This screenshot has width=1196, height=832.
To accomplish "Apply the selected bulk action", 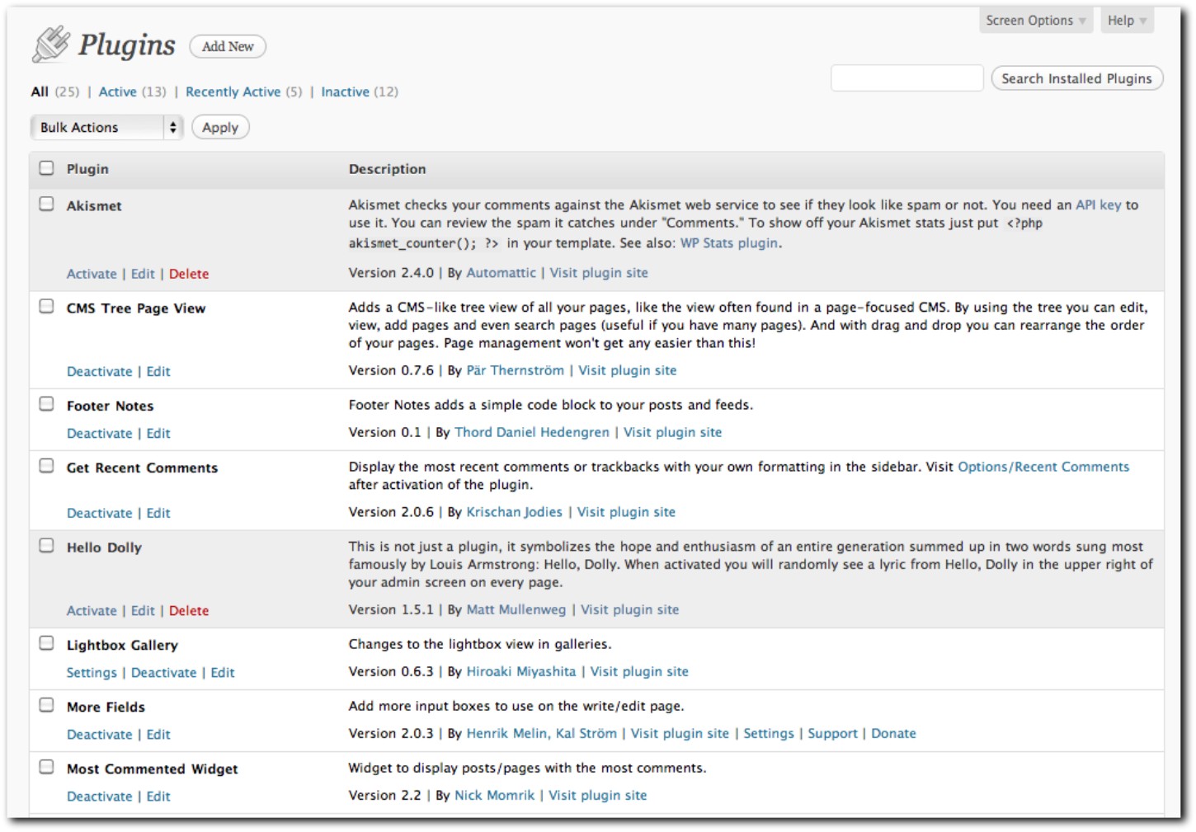I will coord(220,127).
